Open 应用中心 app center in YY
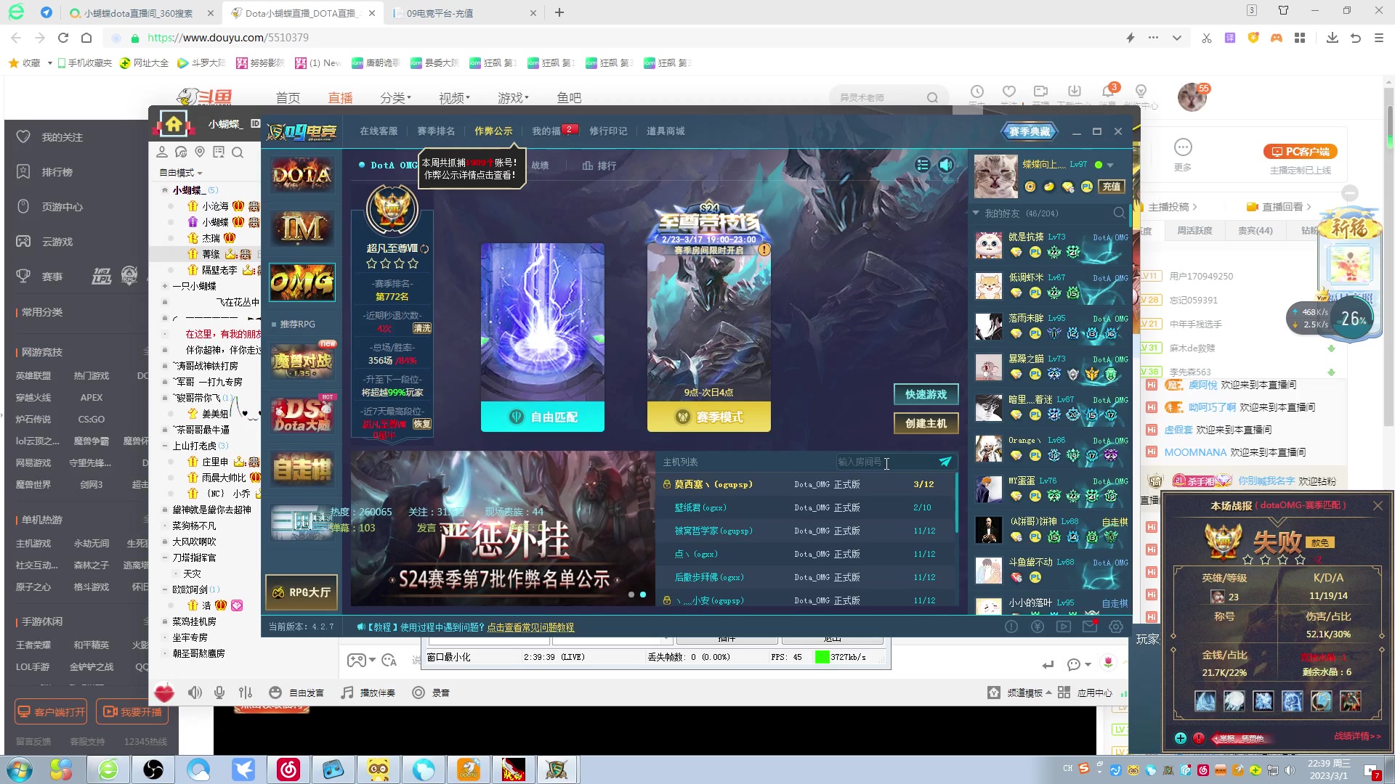The width and height of the screenshot is (1395, 784). [1085, 693]
